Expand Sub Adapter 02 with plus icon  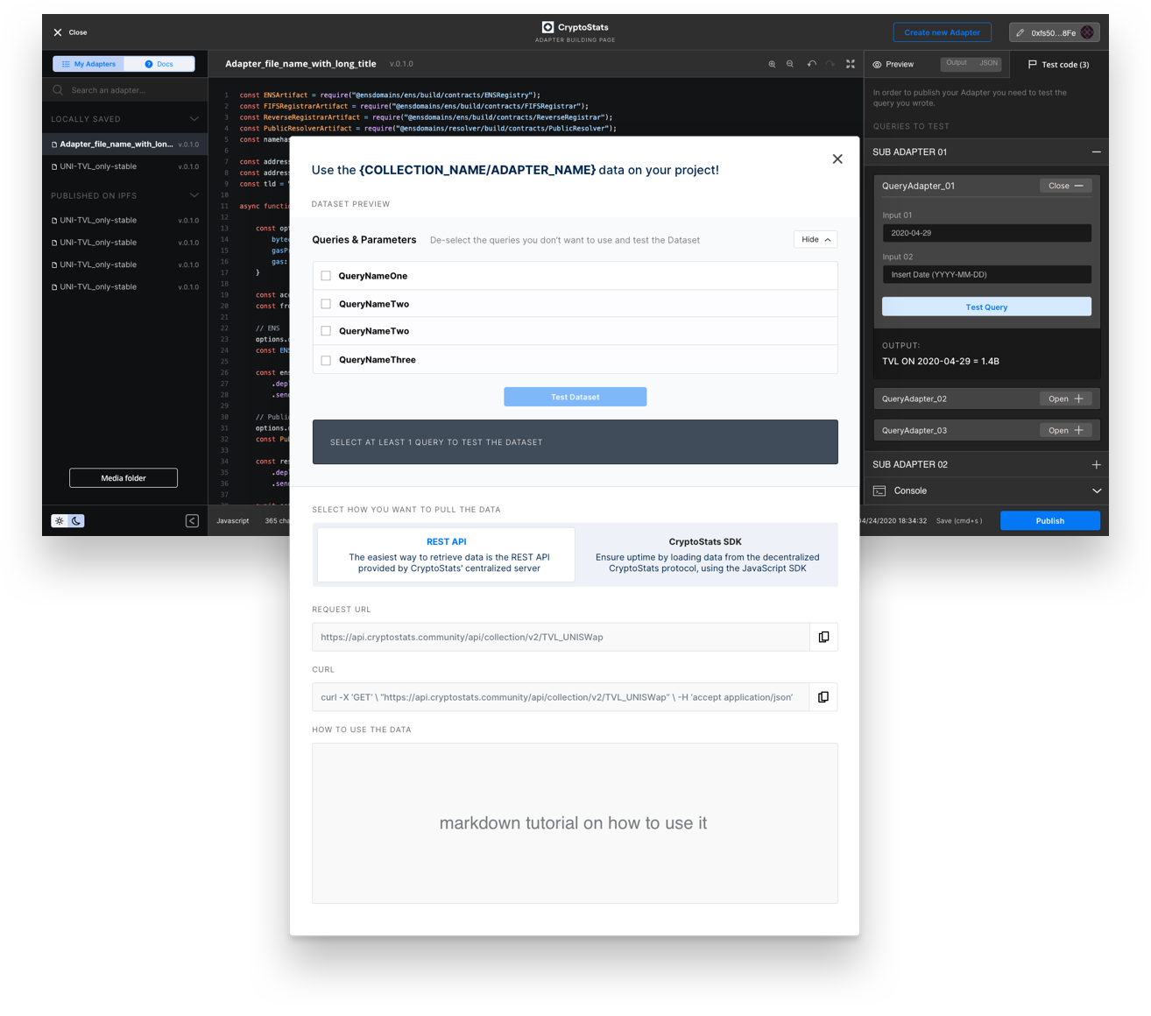1096,464
